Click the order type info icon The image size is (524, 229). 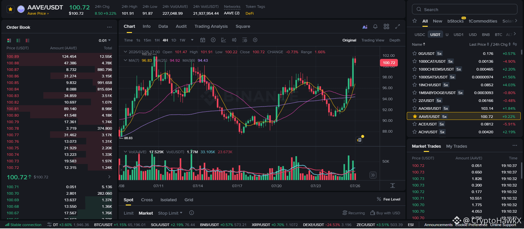[x=192, y=213]
